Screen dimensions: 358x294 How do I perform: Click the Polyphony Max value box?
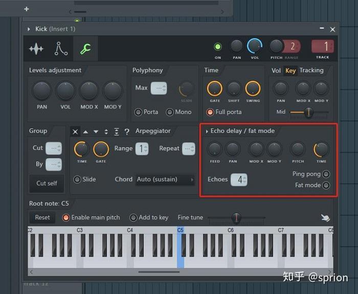pos(159,88)
